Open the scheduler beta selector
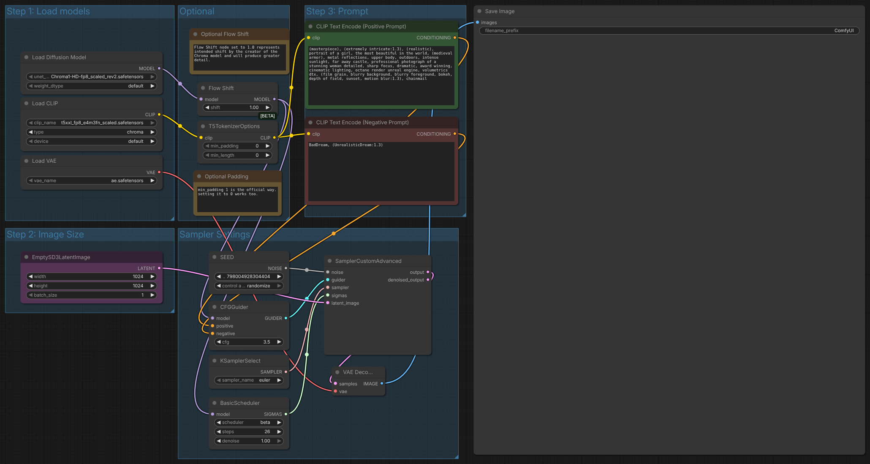This screenshot has width=870, height=464. (x=248, y=423)
